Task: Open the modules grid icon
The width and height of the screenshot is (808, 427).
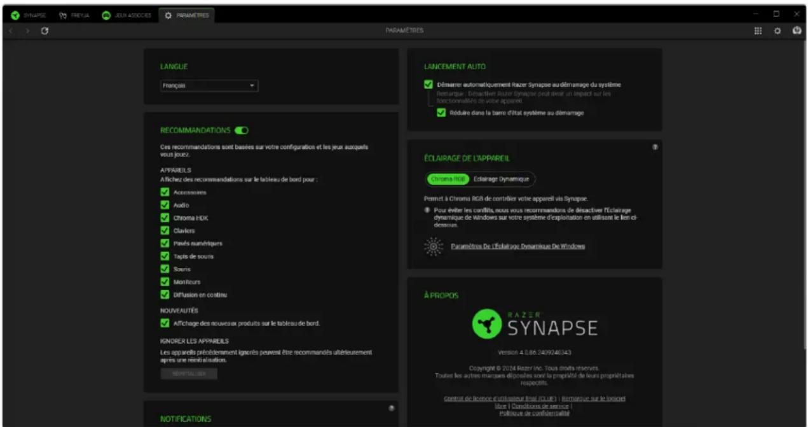Action: pos(758,31)
